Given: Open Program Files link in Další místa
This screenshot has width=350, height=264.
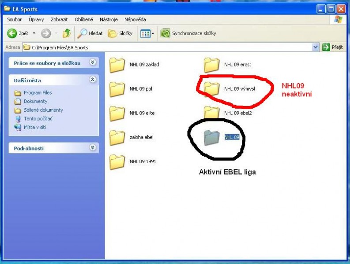Looking at the screenshot, I should coord(38,93).
